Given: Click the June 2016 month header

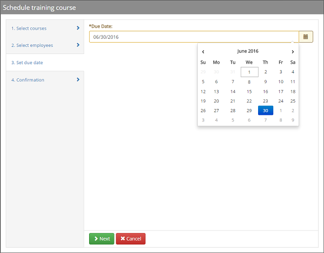Looking at the screenshot, I should pyautogui.click(x=248, y=51).
